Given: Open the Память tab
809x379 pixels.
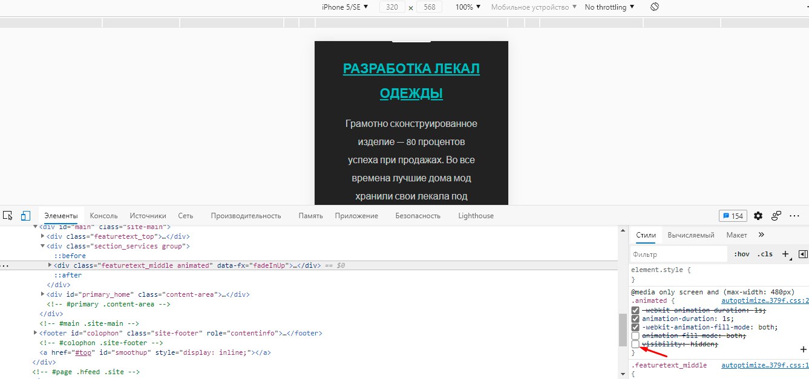Looking at the screenshot, I should tap(310, 216).
